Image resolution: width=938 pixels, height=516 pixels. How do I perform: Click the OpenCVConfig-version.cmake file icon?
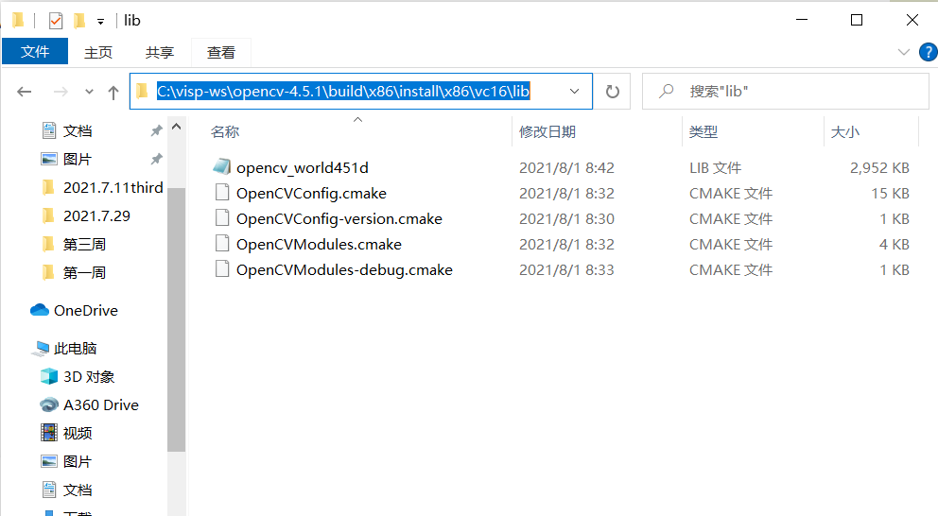pyautogui.click(x=222, y=217)
